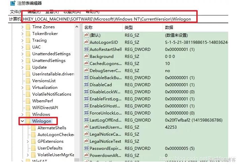The width and height of the screenshot is (239, 165).
Task: Click folder icon of Time Zones key
Action: tap(28, 27)
